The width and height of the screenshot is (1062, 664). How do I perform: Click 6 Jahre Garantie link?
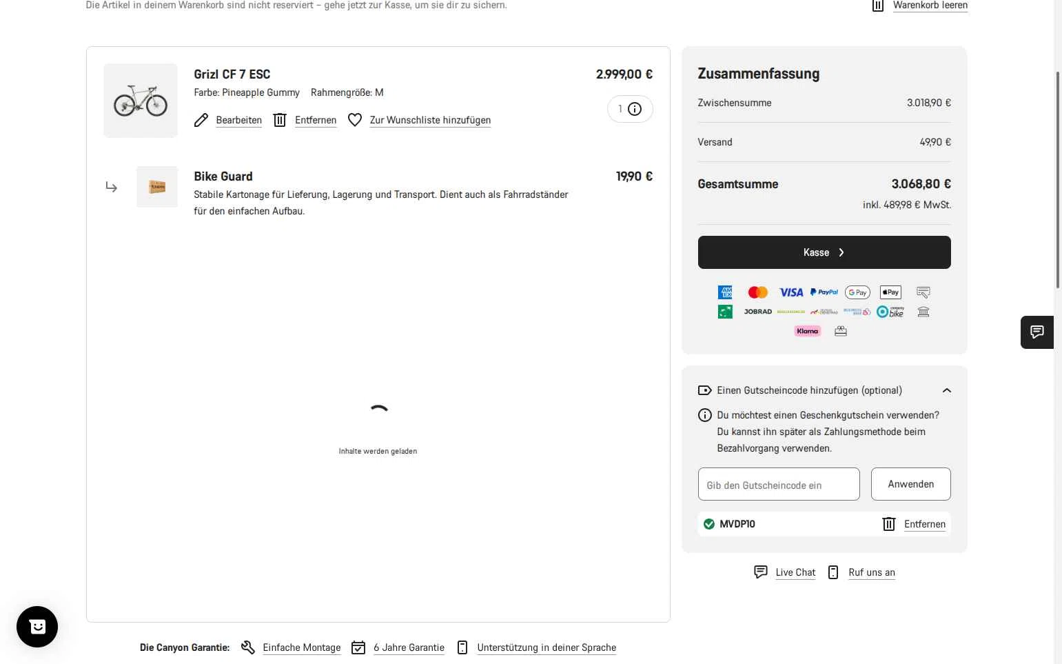pos(409,647)
